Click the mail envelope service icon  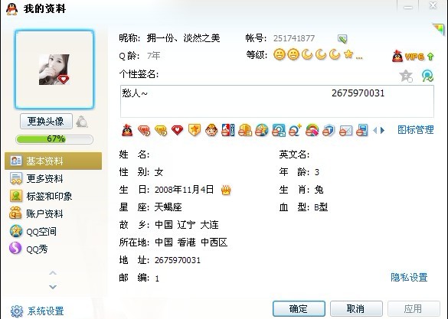click(x=345, y=131)
